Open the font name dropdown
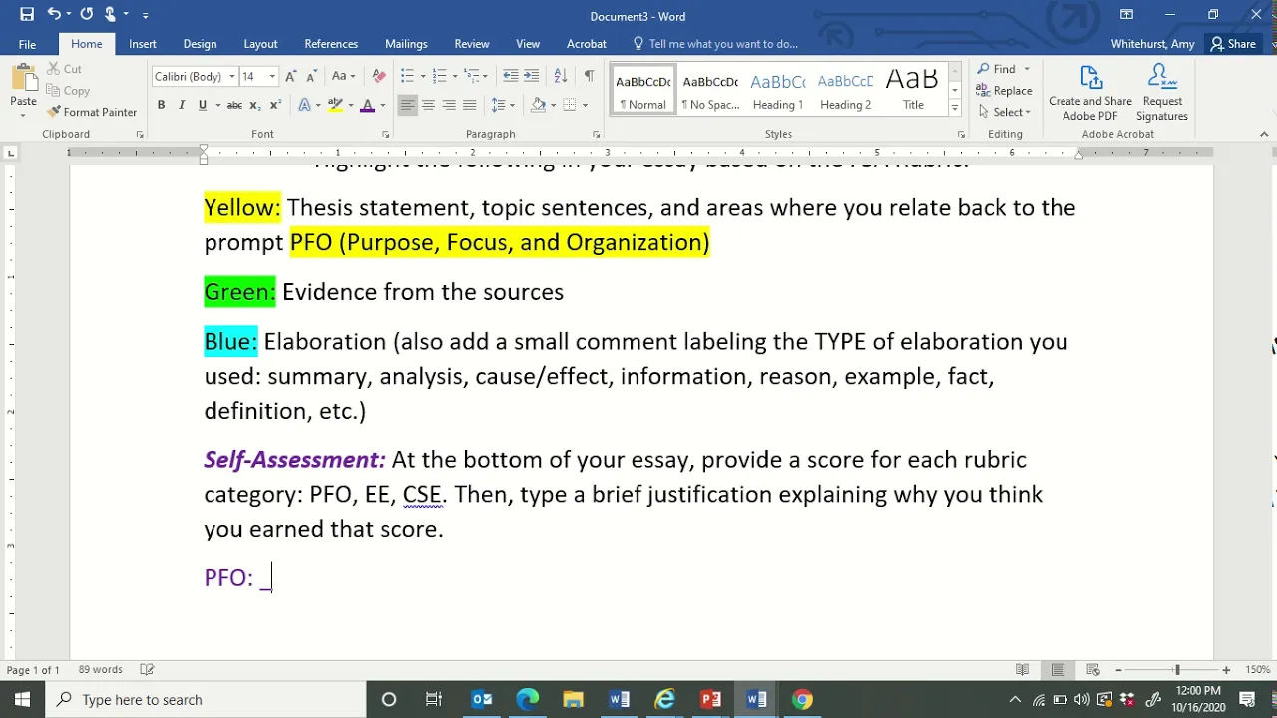 coord(232,76)
